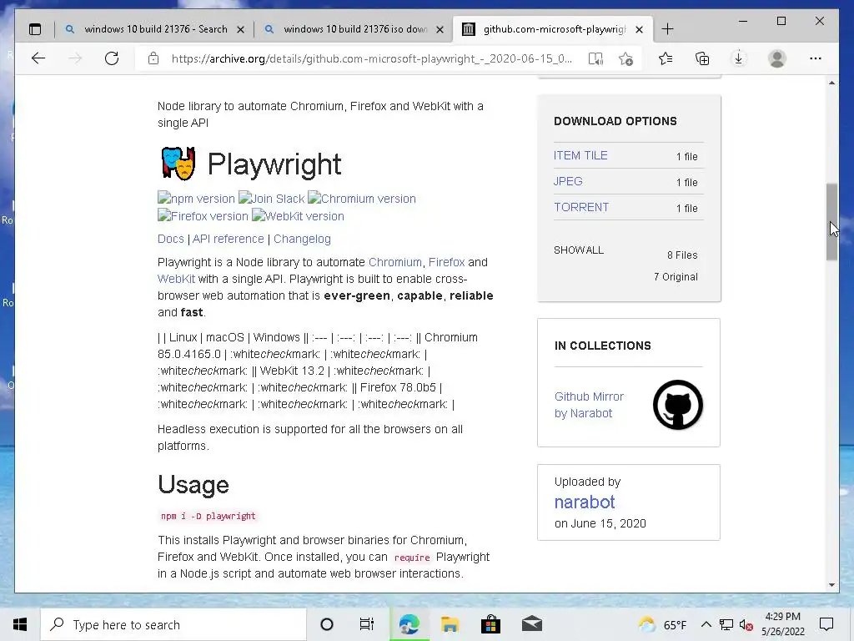Click the muted volume tray icon

click(746, 625)
